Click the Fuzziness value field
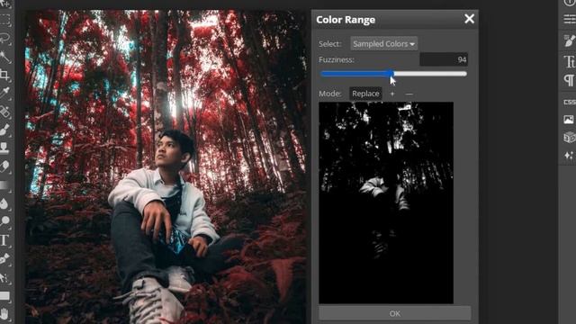The image size is (576, 324). (x=444, y=59)
